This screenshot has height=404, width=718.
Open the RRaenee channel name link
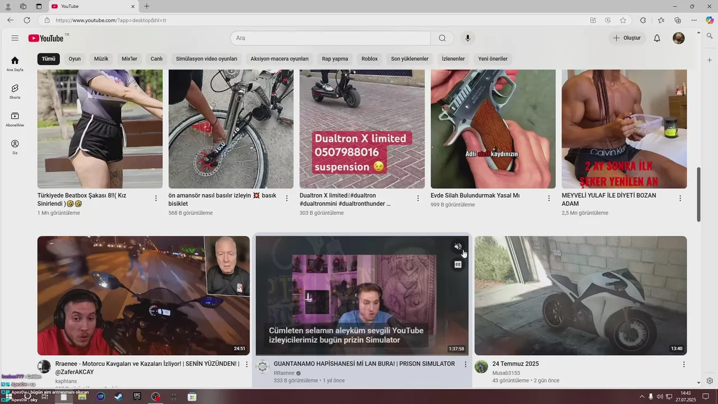(284, 373)
